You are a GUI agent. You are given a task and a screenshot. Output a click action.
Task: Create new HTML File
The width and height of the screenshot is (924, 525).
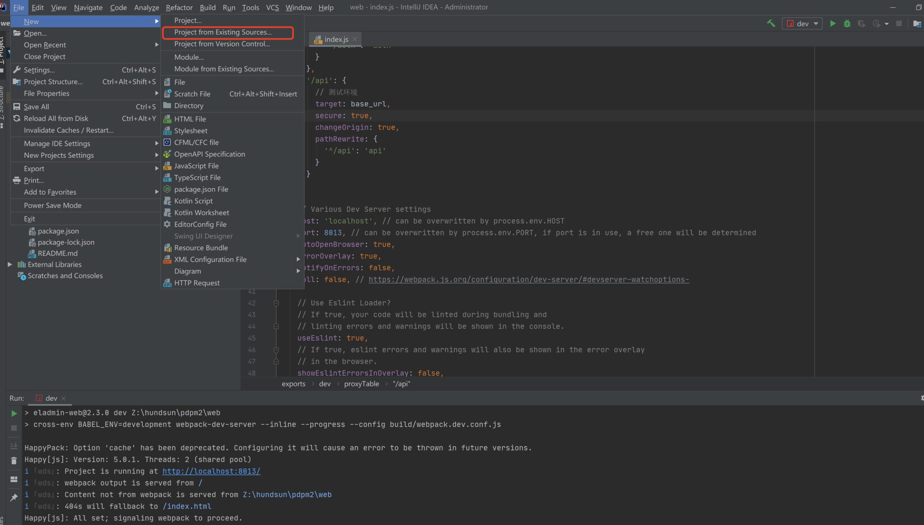(232, 119)
